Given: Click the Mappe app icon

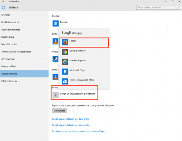Looking at the screenshot, I should tap(55, 23).
